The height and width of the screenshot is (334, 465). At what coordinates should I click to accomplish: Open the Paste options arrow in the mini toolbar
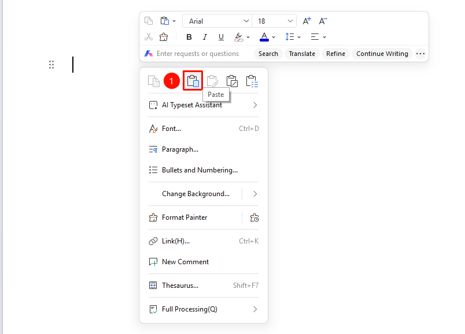175,21
